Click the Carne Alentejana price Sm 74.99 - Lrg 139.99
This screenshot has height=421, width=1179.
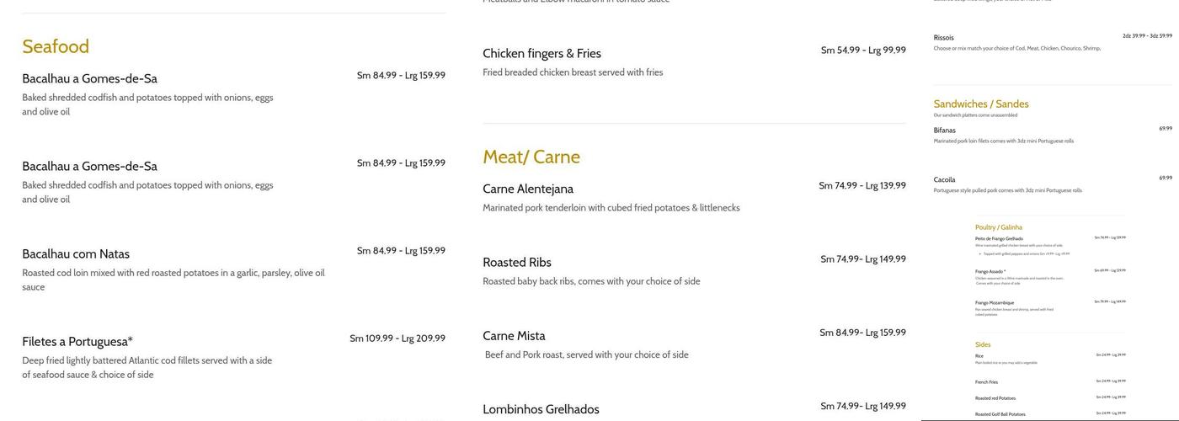(862, 186)
